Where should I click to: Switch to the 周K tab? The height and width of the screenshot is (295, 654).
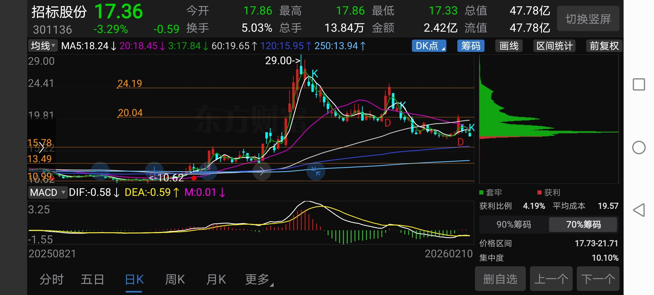(x=175, y=280)
